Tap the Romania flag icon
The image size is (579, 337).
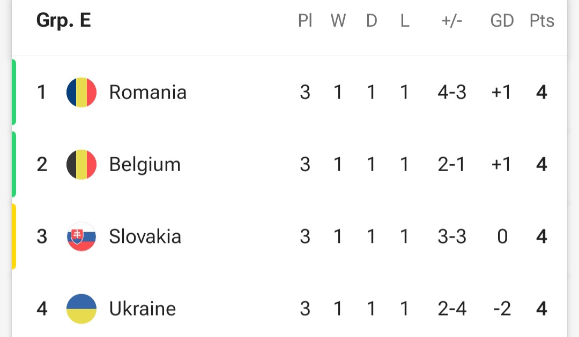[81, 92]
